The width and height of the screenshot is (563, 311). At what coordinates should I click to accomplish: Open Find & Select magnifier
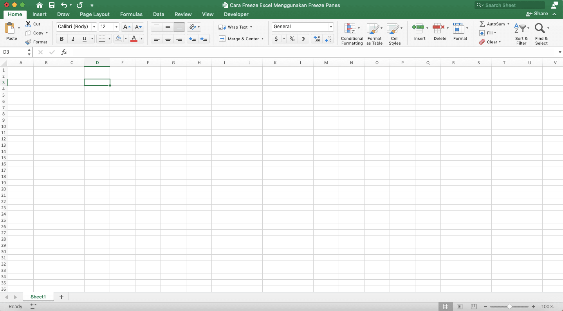[541, 33]
